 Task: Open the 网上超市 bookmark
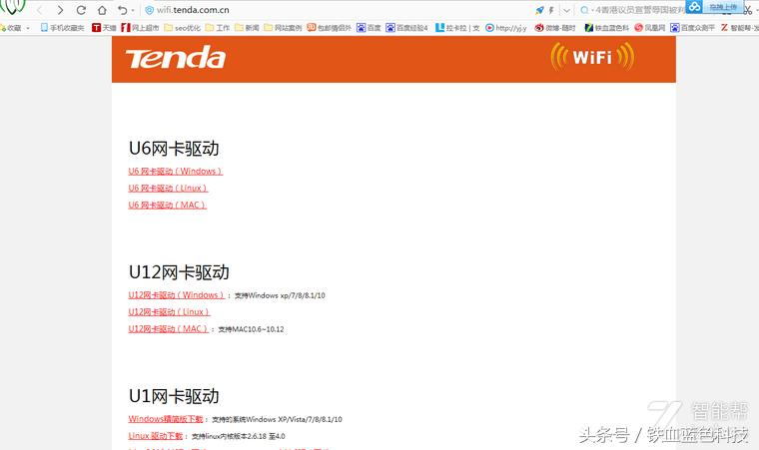tap(140, 28)
